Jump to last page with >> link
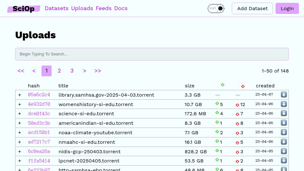 [98, 71]
